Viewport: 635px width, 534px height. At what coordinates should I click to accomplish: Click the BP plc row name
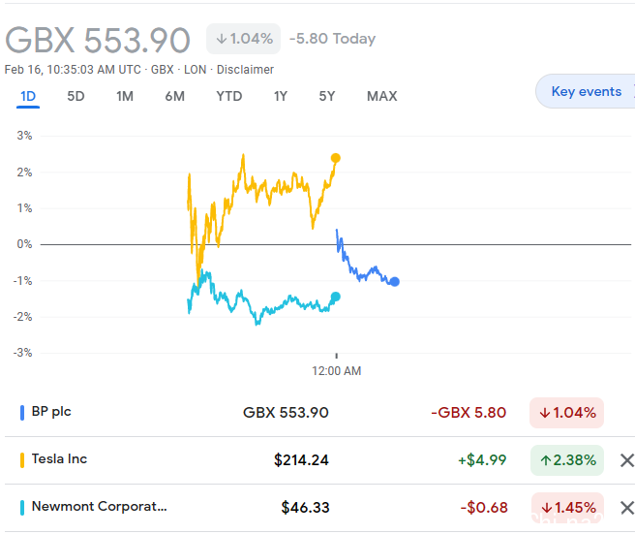coord(51,412)
